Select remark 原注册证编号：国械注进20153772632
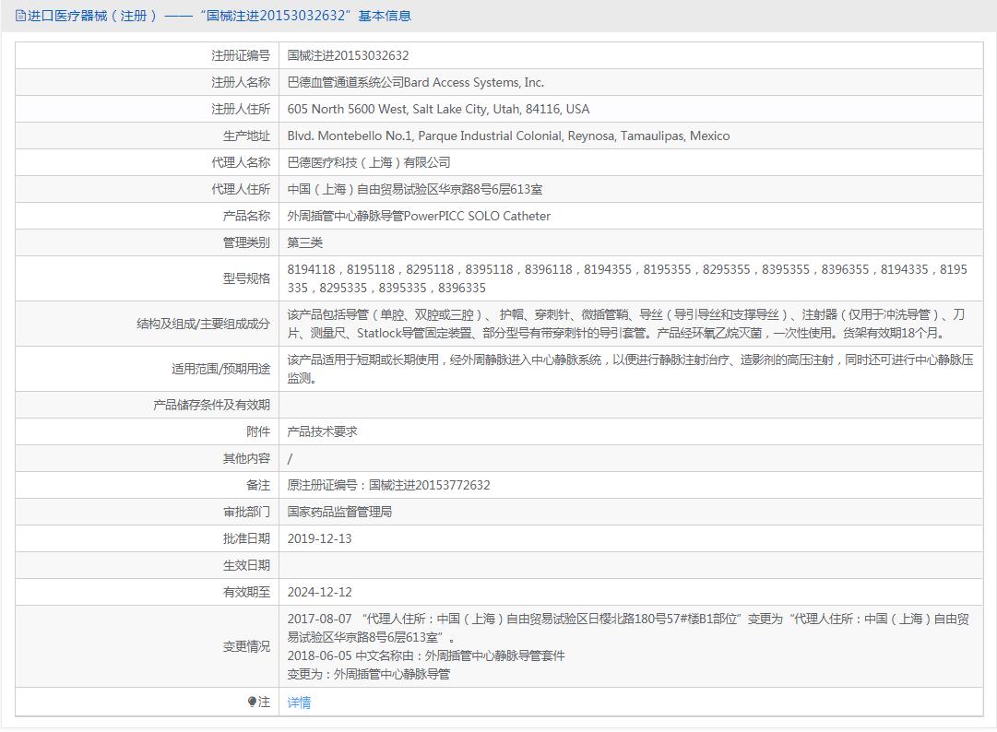997x732 pixels. [388, 485]
